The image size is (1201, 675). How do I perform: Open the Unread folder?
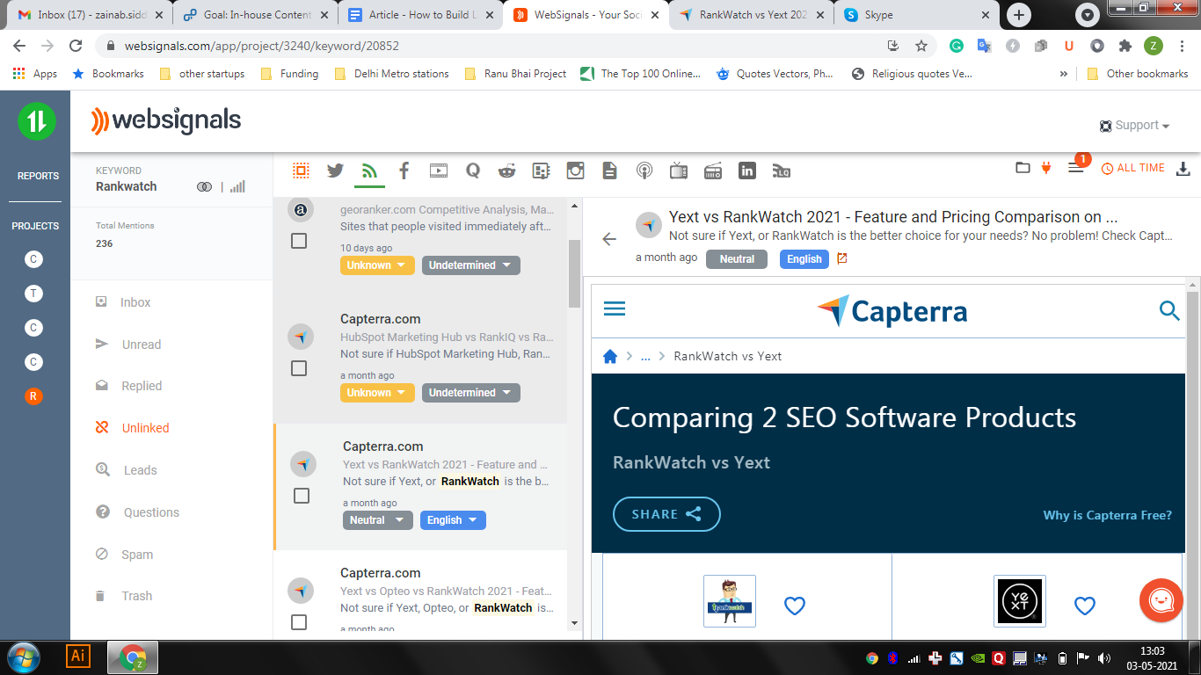[x=142, y=345]
